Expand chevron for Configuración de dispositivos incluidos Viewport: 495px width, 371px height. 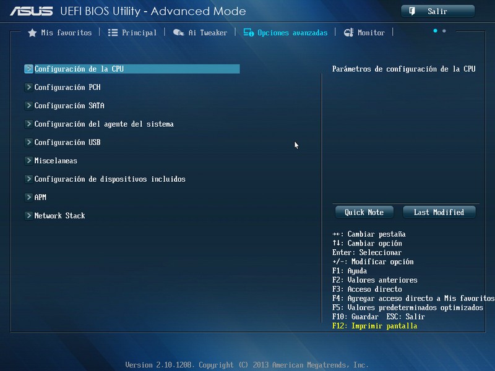(x=28, y=179)
